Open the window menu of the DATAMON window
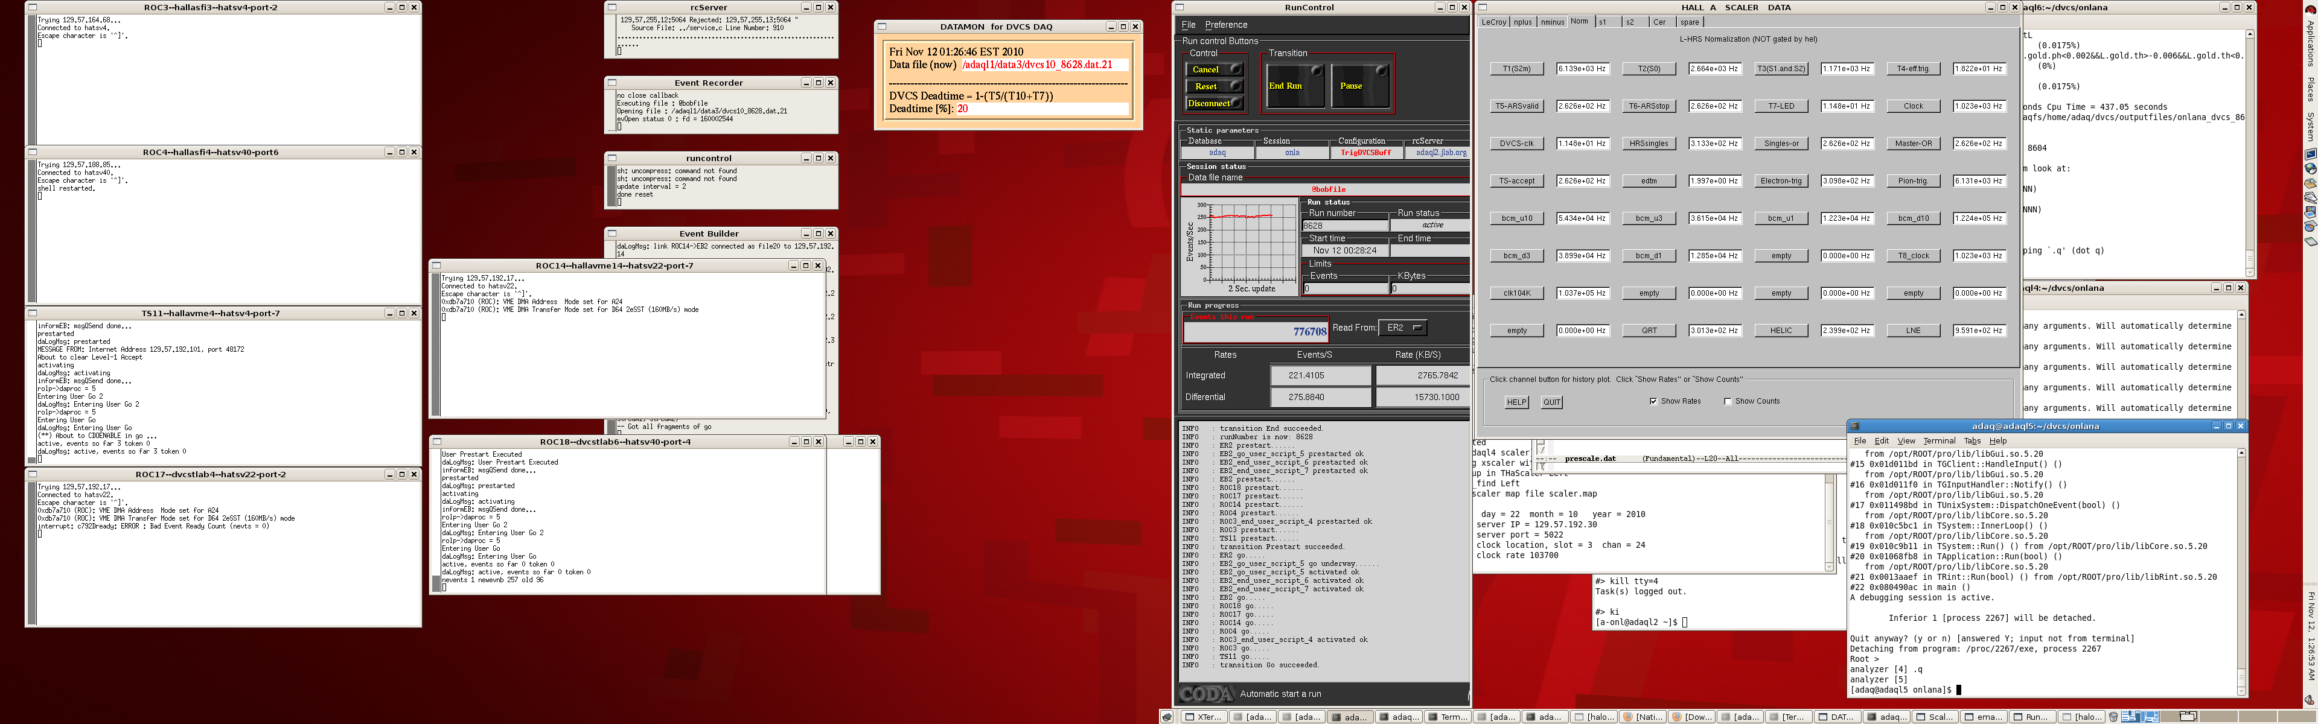Image resolution: width=2318 pixels, height=724 pixels. (882, 27)
